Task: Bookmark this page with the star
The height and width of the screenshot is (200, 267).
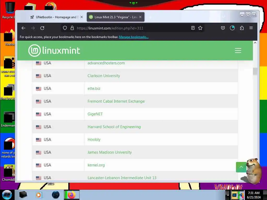Action: pos(200,28)
